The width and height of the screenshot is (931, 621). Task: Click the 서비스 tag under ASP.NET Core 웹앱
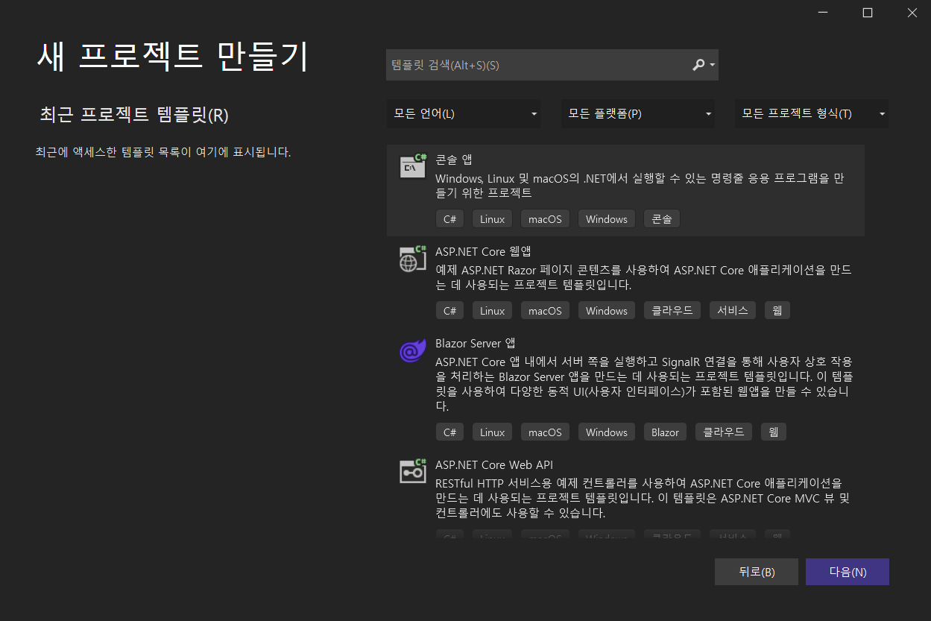[x=733, y=311]
